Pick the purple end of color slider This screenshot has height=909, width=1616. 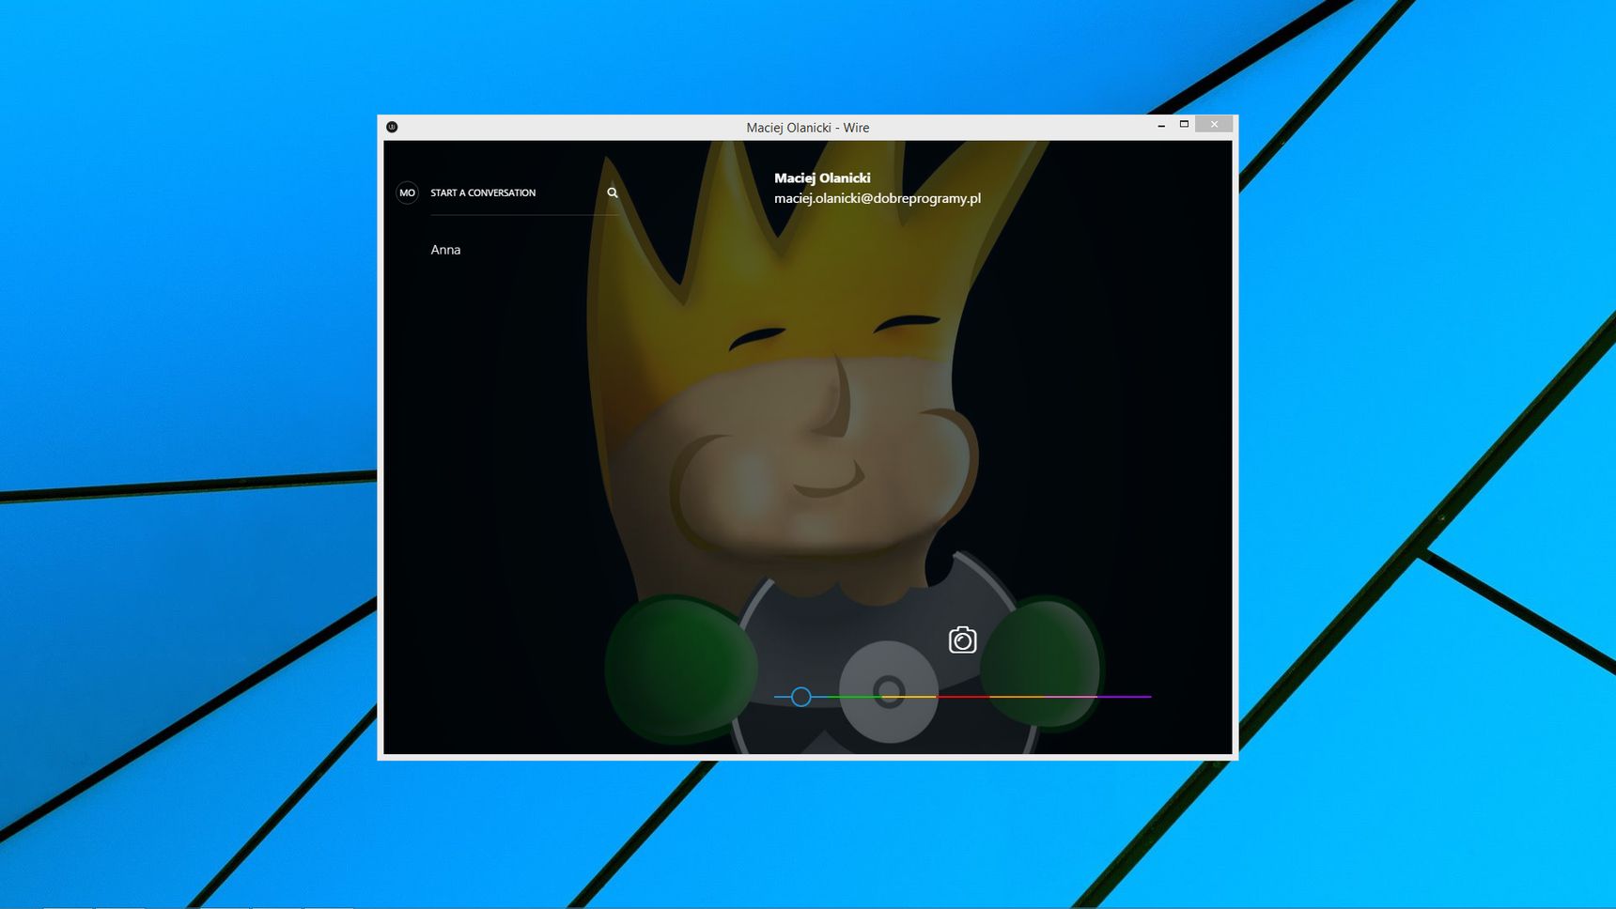click(x=1123, y=697)
